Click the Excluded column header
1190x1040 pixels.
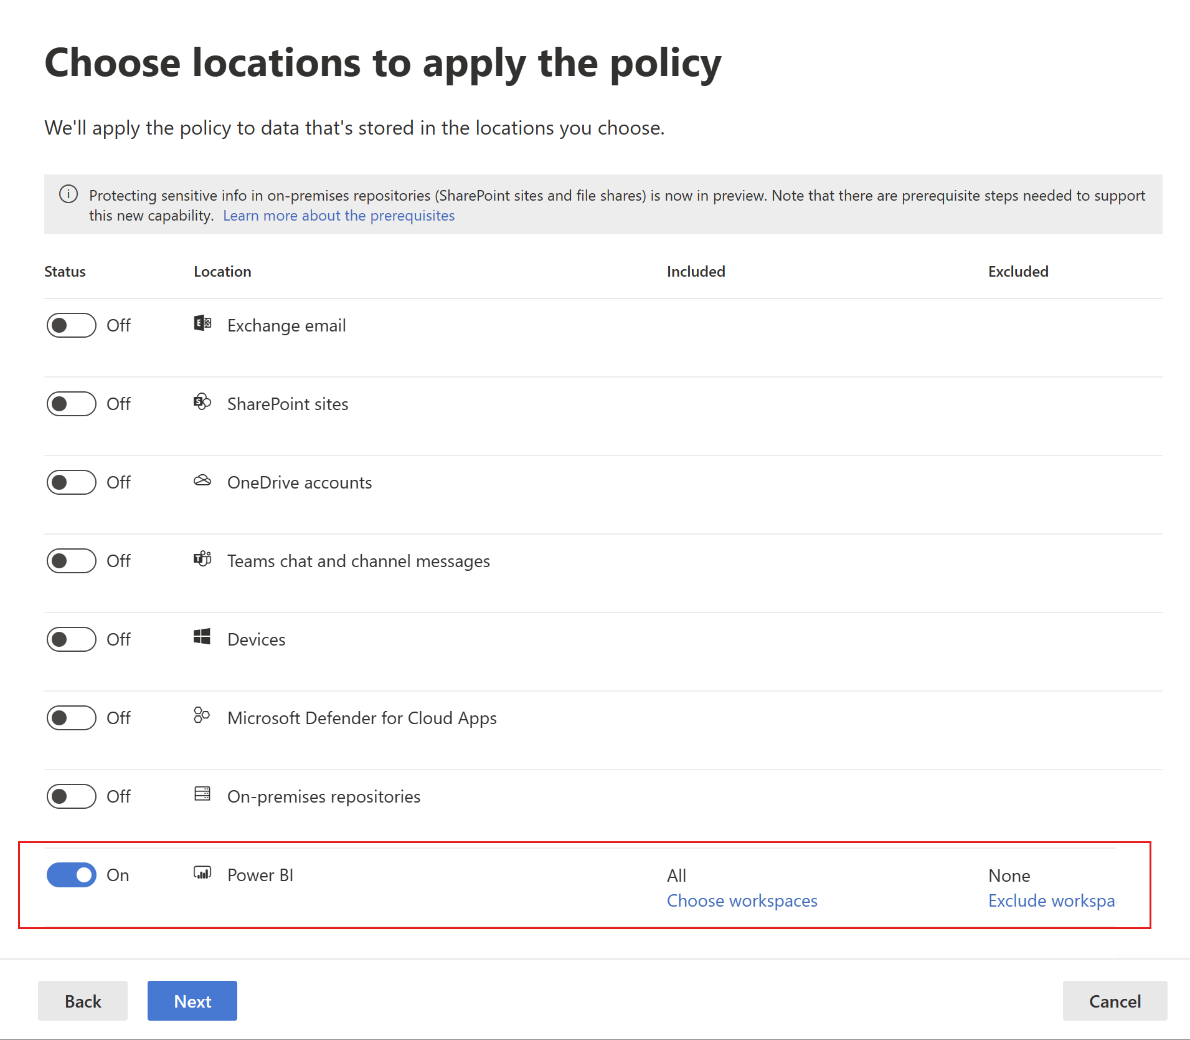[1018, 272]
